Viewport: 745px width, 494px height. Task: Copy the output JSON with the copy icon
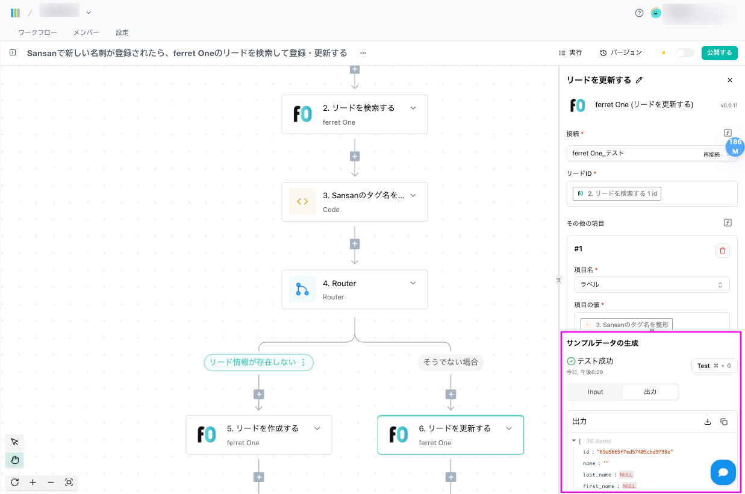point(724,422)
